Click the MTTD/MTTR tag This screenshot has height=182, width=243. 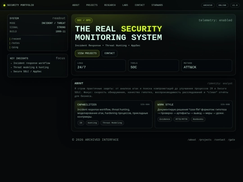point(181,120)
